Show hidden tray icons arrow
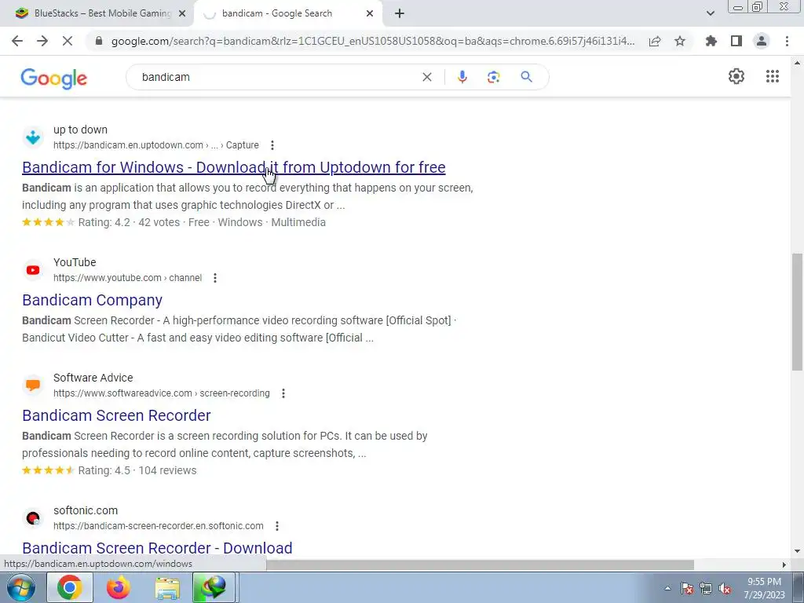This screenshot has width=804, height=603. (667, 589)
